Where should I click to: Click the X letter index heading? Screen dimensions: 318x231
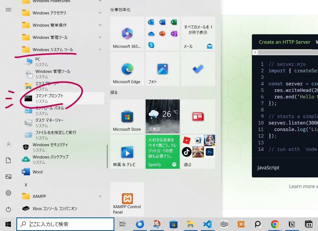tap(26, 185)
